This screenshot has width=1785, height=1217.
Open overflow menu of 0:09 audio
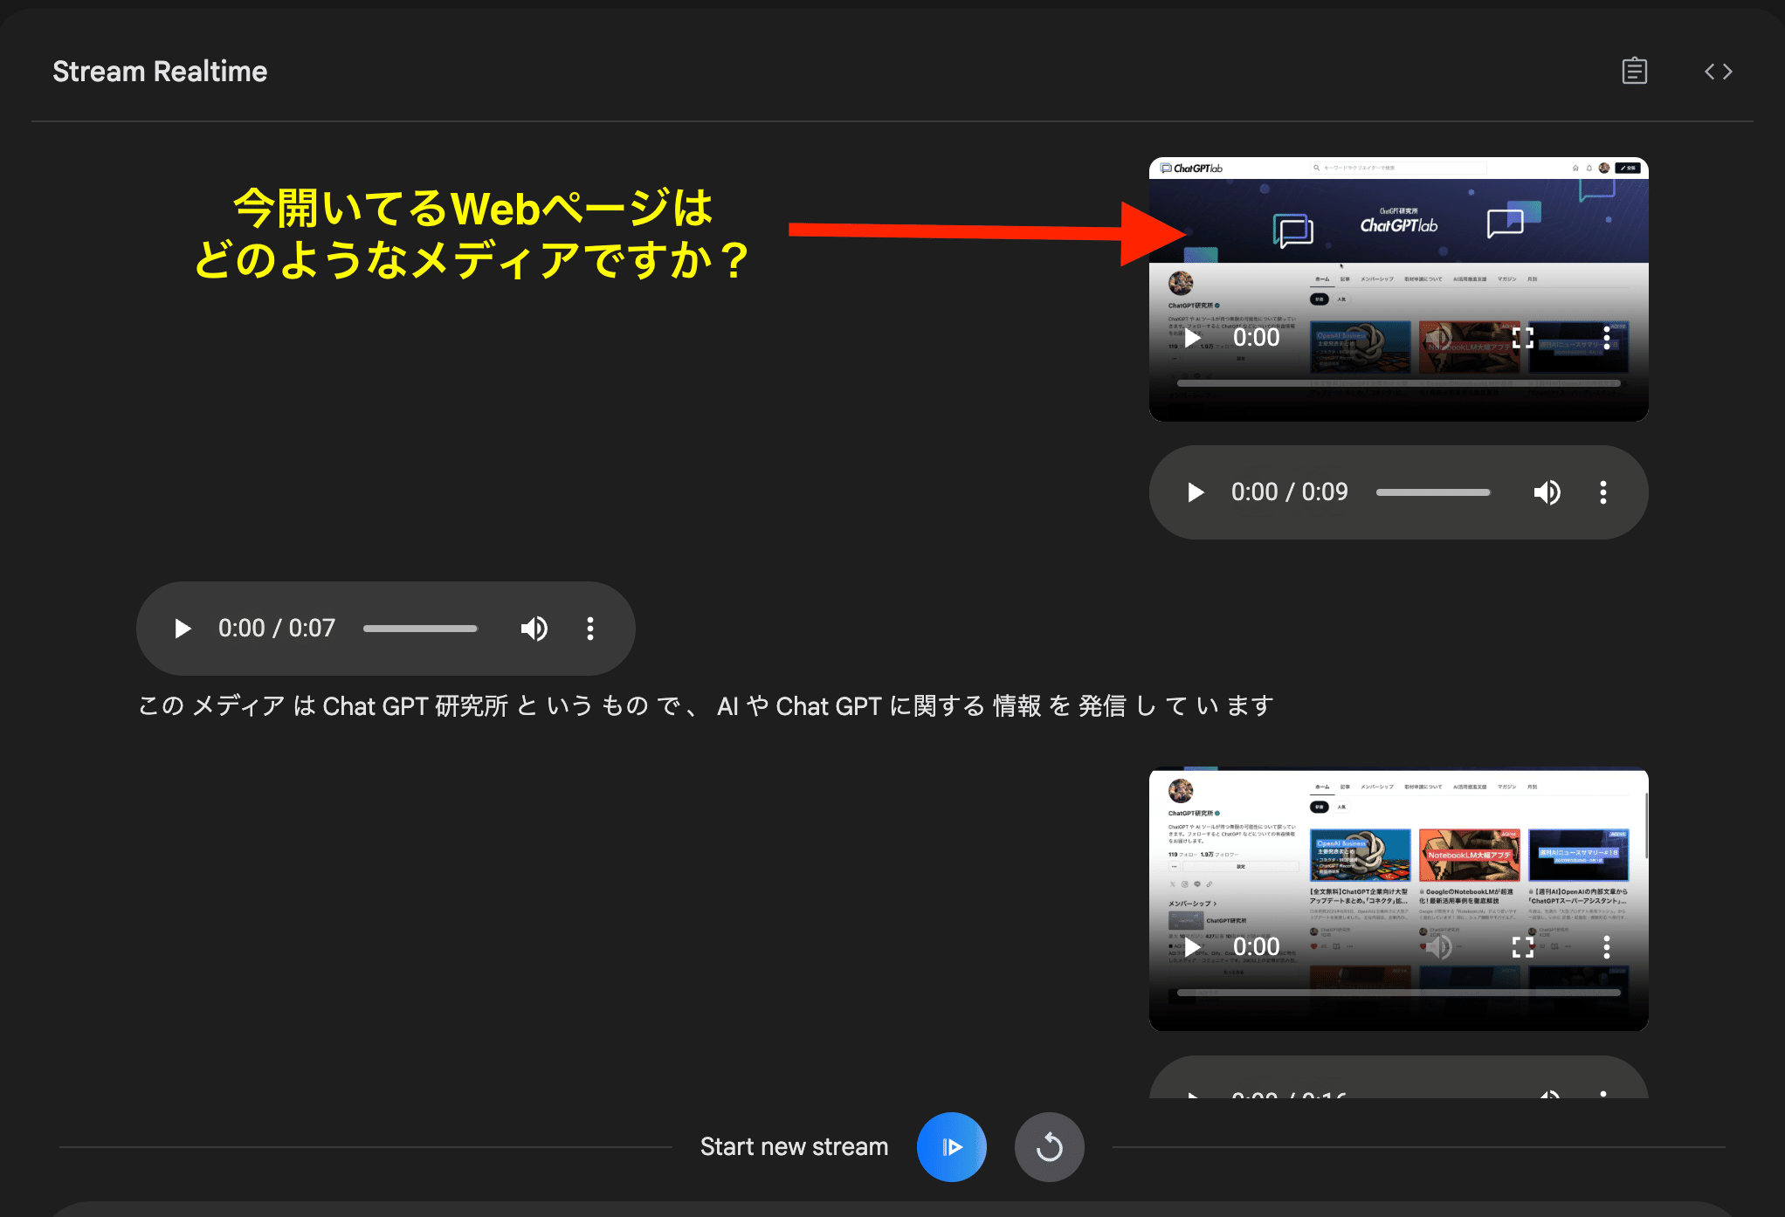(x=1602, y=492)
